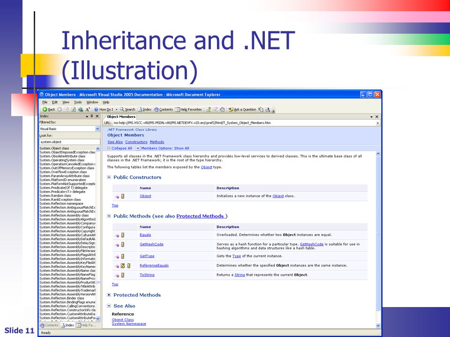Collapse the Public Constructors section
The width and height of the screenshot is (450, 337).
(x=109, y=177)
